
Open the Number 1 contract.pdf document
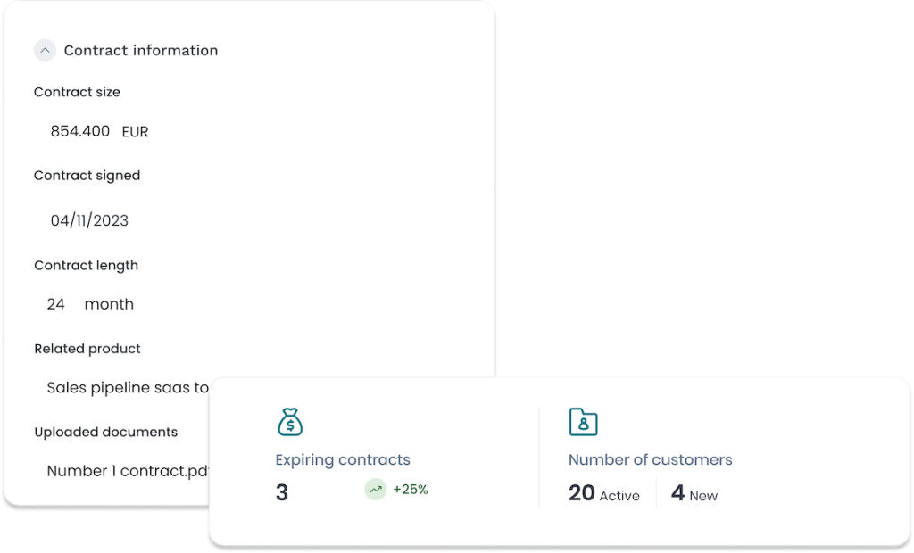point(128,471)
